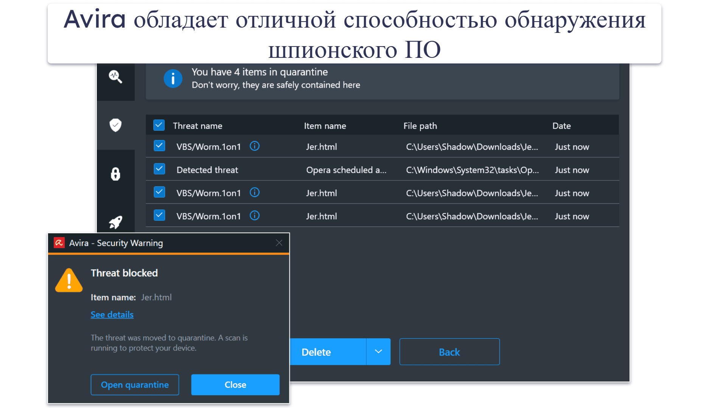
Task: Click Jer.html in the first table row
Action: (x=322, y=147)
